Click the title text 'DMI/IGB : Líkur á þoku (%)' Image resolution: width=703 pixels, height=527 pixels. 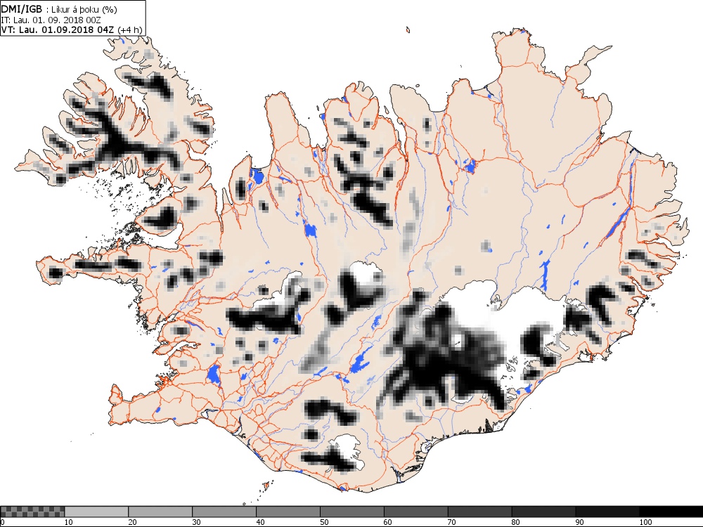(58, 9)
